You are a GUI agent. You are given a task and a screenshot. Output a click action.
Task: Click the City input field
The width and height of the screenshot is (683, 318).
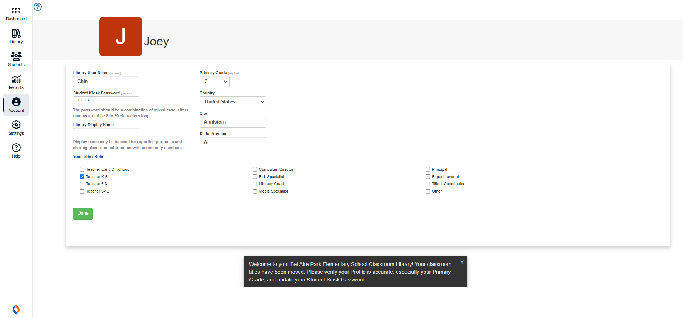(232, 122)
